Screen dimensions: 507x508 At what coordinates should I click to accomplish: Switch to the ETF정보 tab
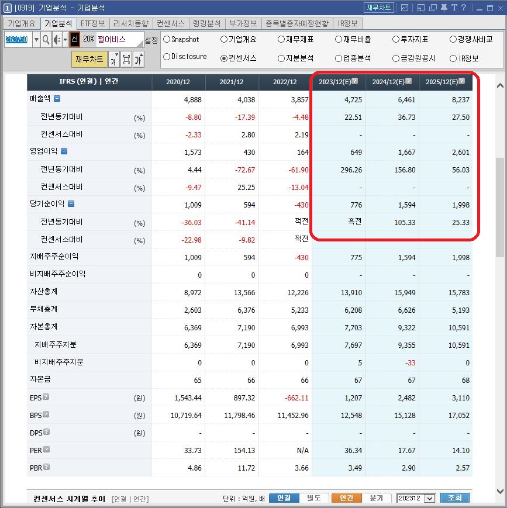click(93, 23)
